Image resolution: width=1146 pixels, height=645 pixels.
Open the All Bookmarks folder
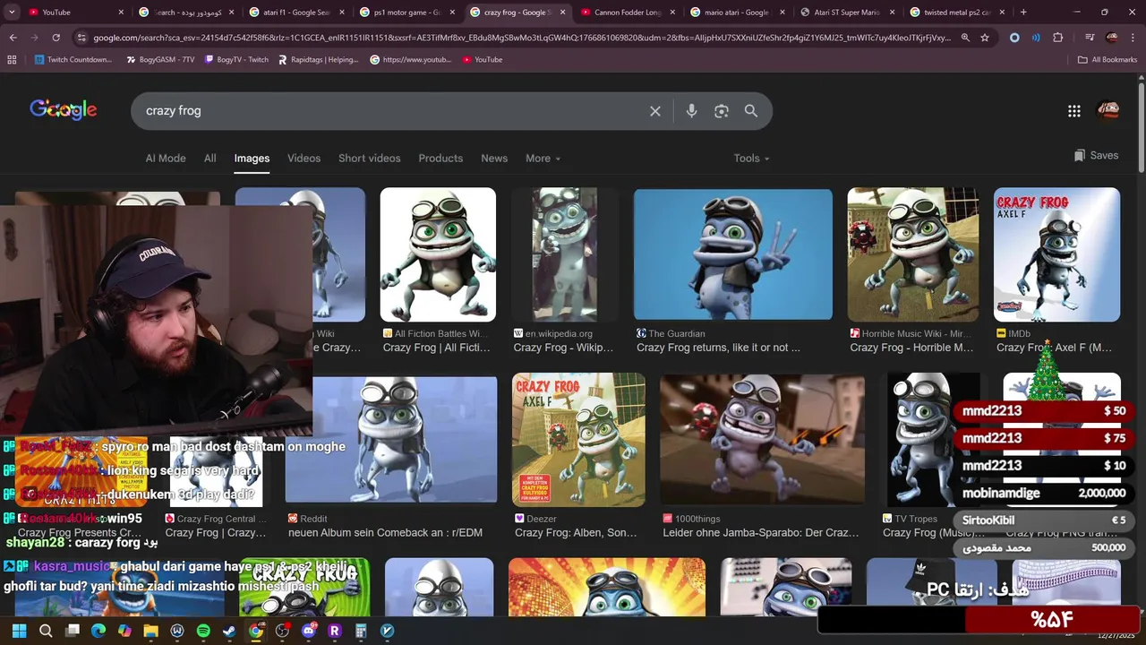coord(1108,59)
